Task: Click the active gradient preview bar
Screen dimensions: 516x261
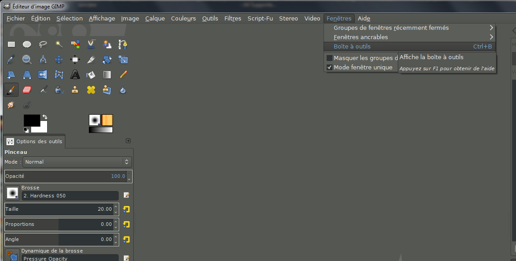Action: [101, 130]
